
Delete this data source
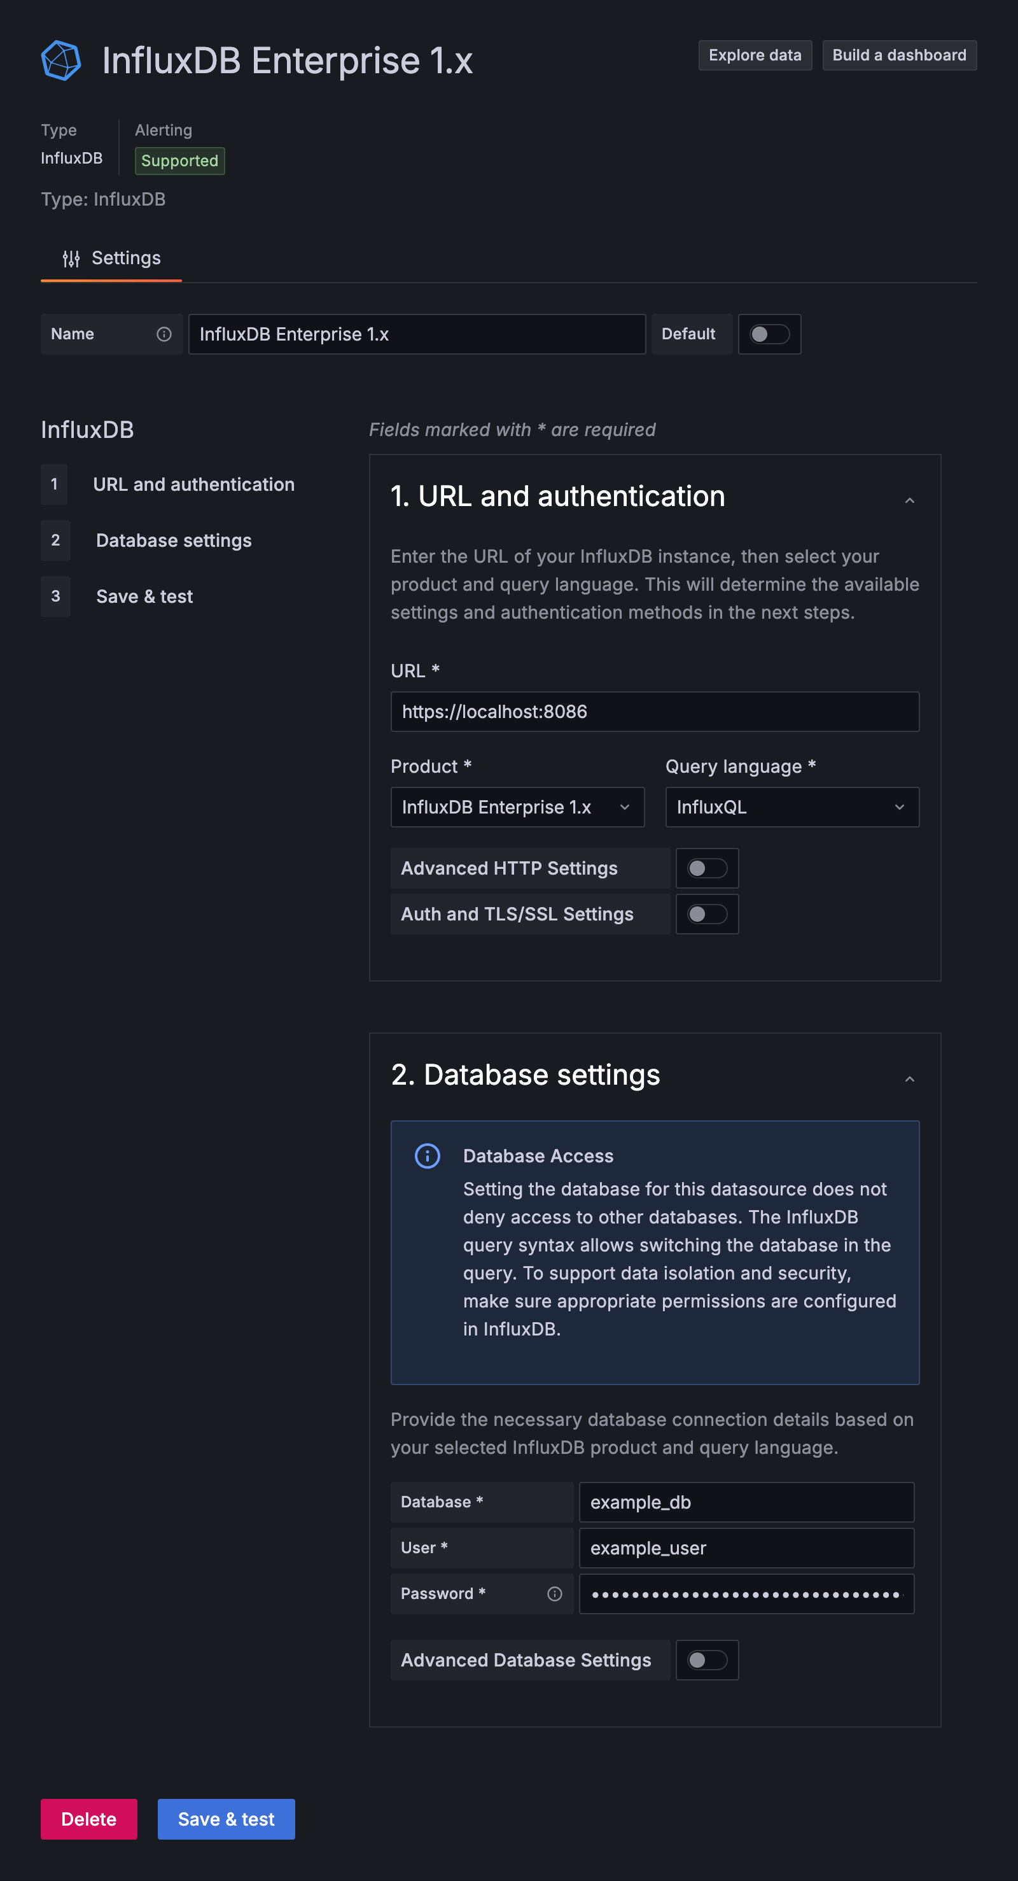pyautogui.click(x=88, y=1819)
